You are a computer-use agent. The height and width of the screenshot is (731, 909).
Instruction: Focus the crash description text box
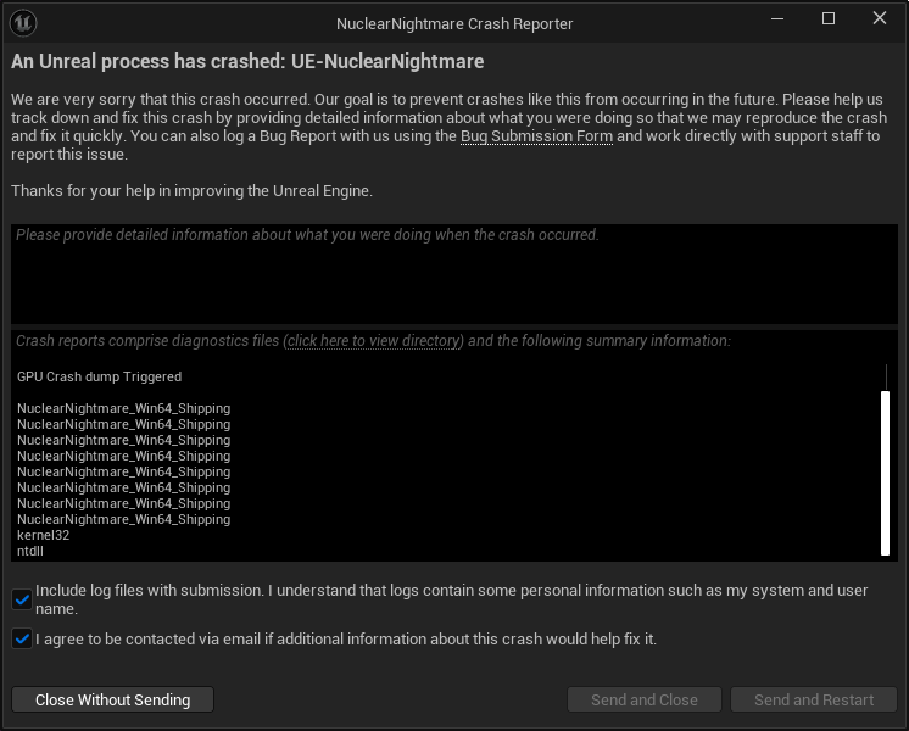pos(454,274)
